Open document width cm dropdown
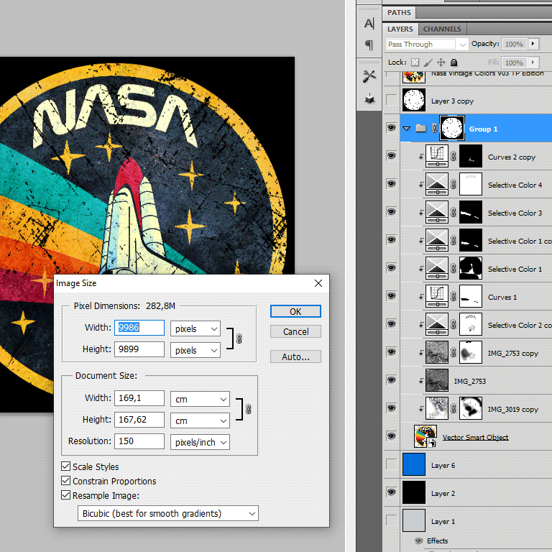Screen dimensions: 552x552 [x=200, y=399]
